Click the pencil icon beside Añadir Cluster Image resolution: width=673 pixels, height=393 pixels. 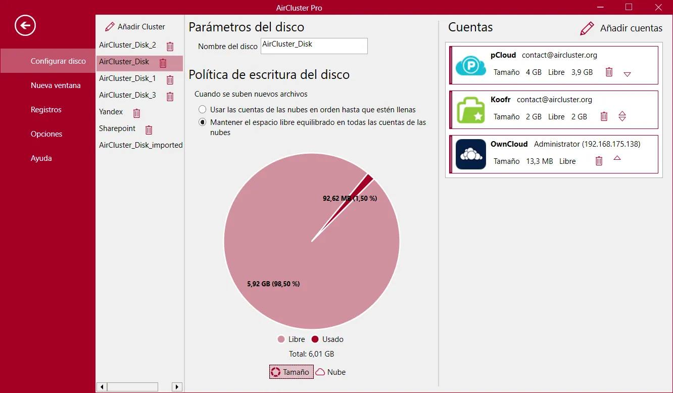[x=110, y=26]
